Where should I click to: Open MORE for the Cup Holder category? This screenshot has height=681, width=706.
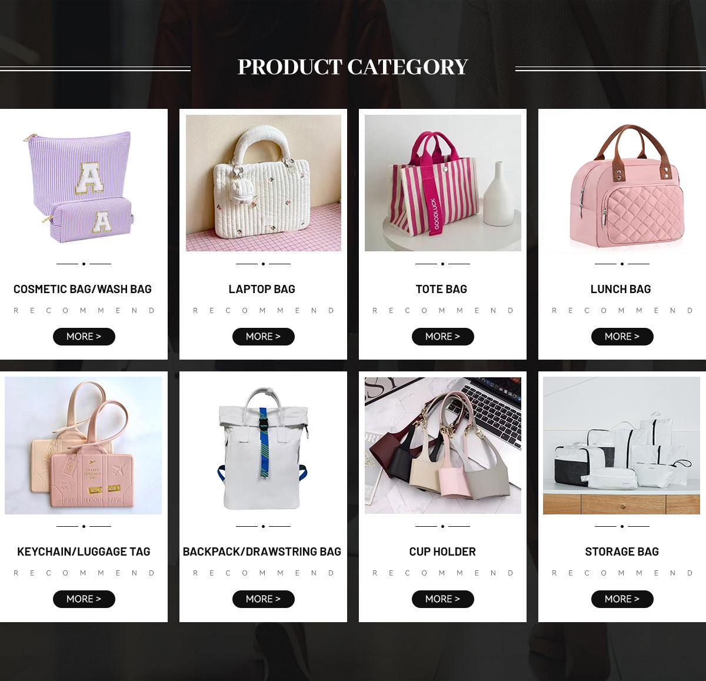(x=443, y=599)
